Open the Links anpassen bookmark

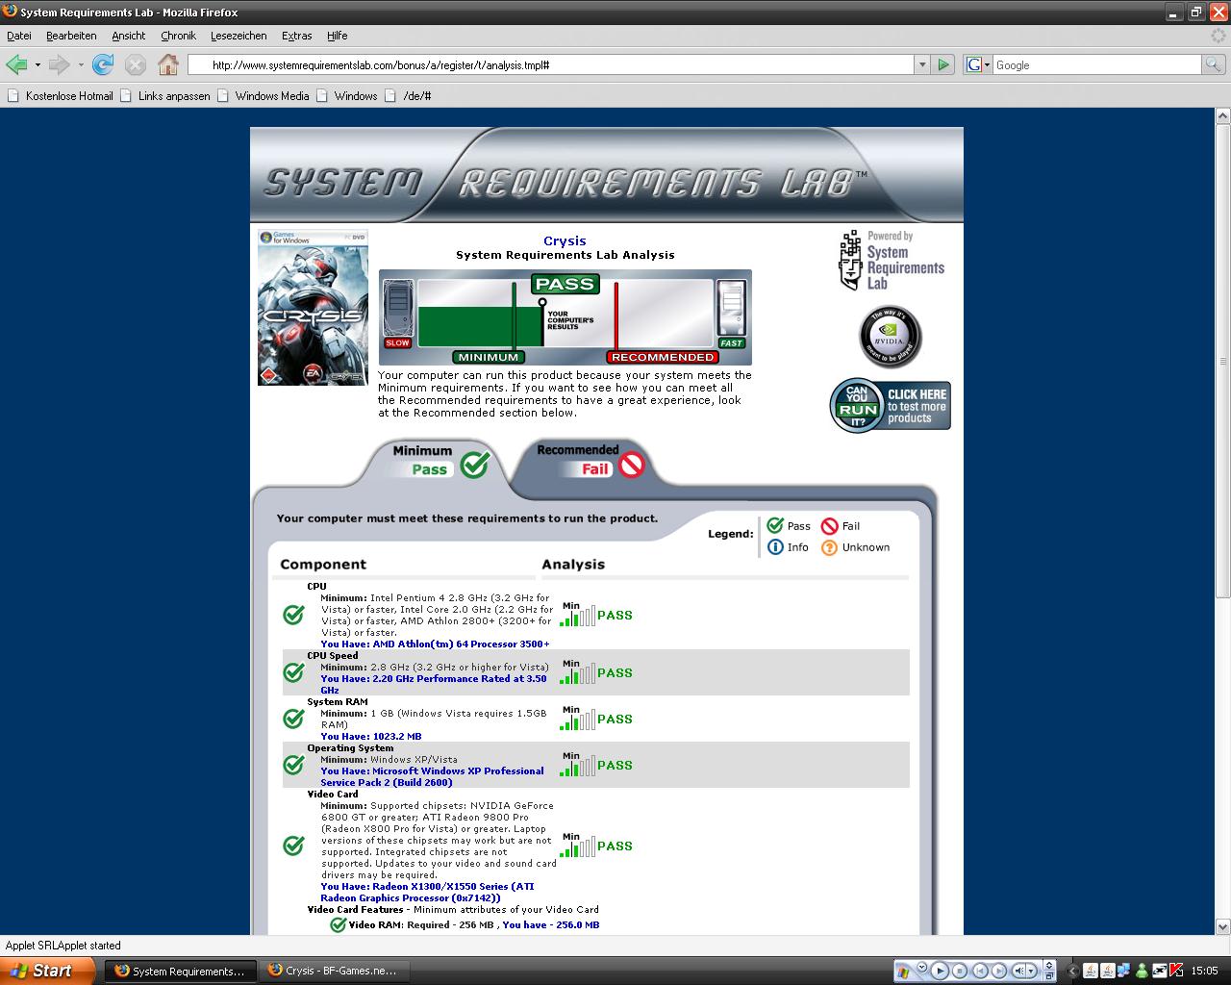tap(164, 95)
